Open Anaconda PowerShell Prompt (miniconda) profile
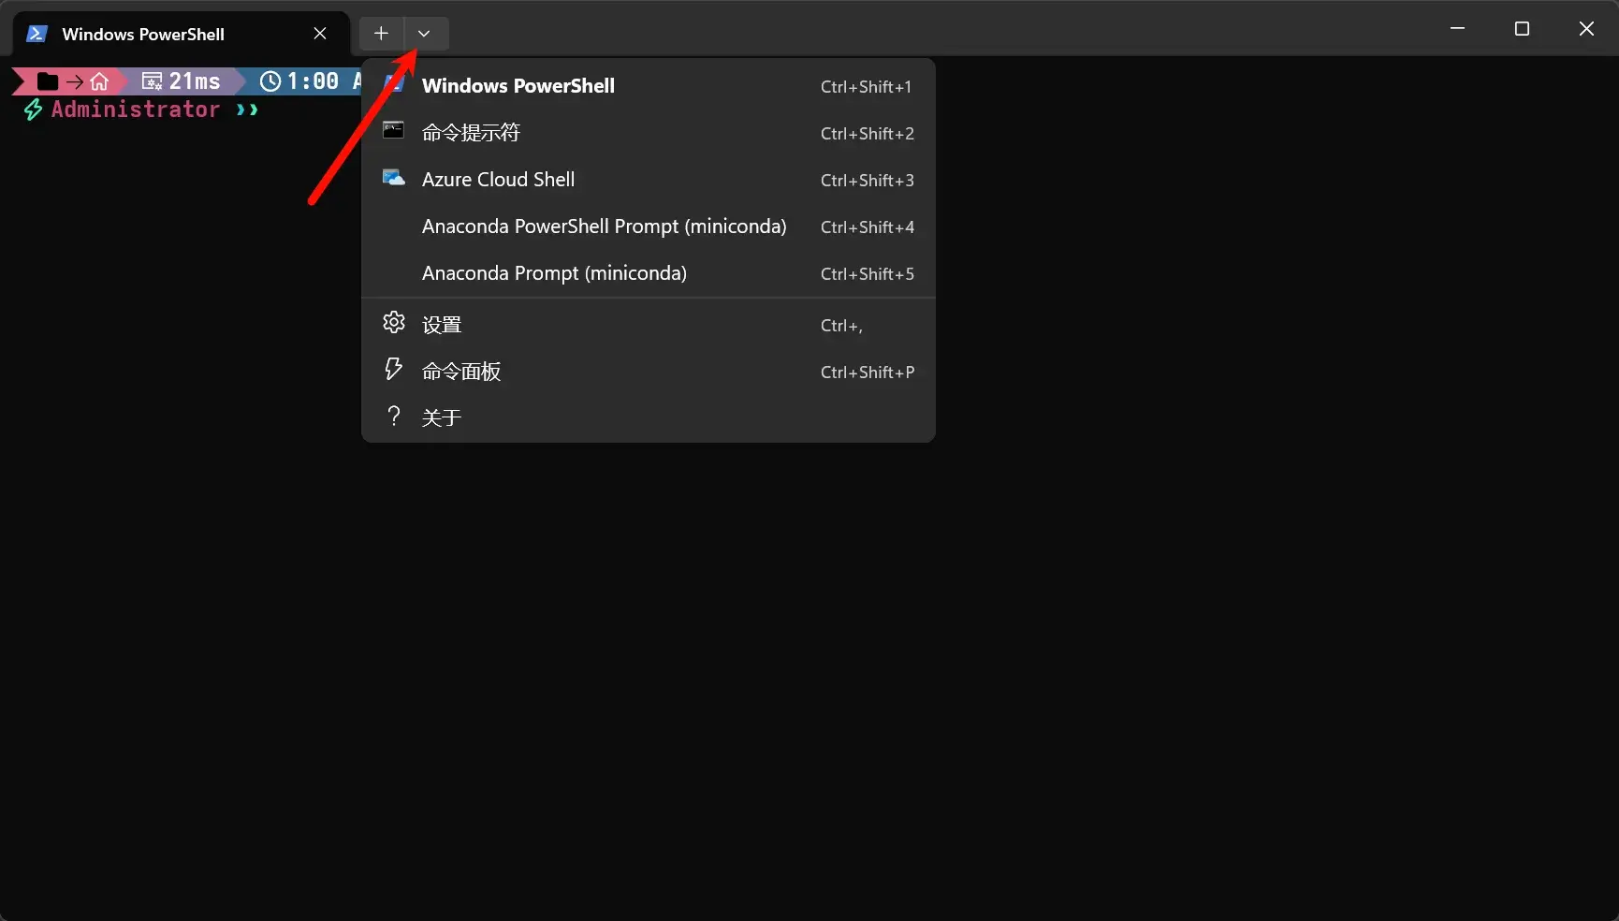The height and width of the screenshot is (921, 1619). click(x=604, y=227)
